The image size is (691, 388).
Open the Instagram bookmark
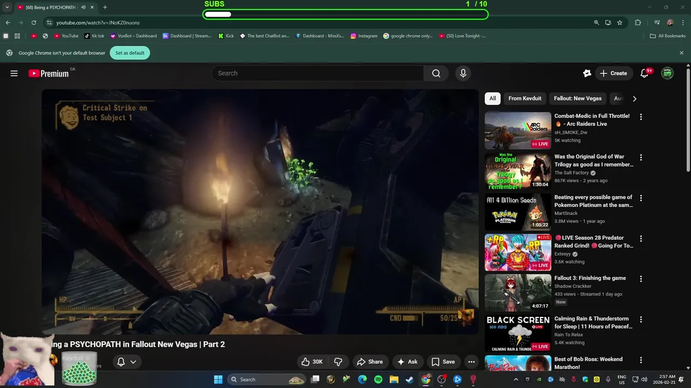(364, 36)
